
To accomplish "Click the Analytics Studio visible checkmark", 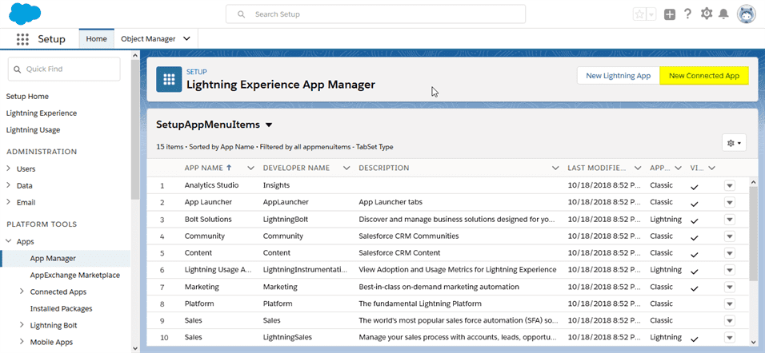I will (x=695, y=187).
